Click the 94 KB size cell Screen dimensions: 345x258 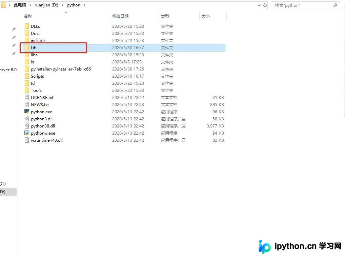tap(218, 133)
